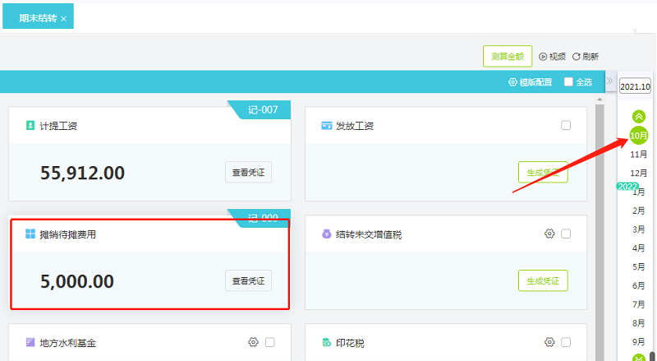Open 模板配置 template settings
The image size is (657, 361).
tap(531, 82)
